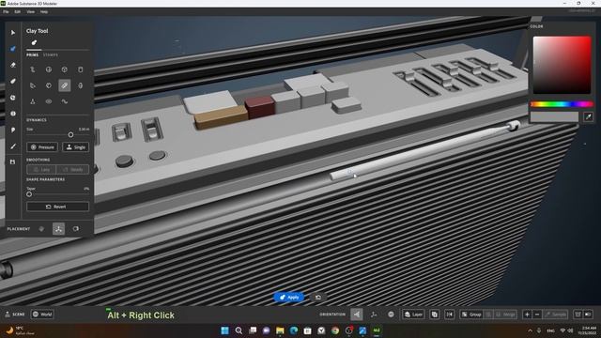This screenshot has width=601, height=338.
Task: Select the axis Orientation mode icon
Action: (374, 315)
